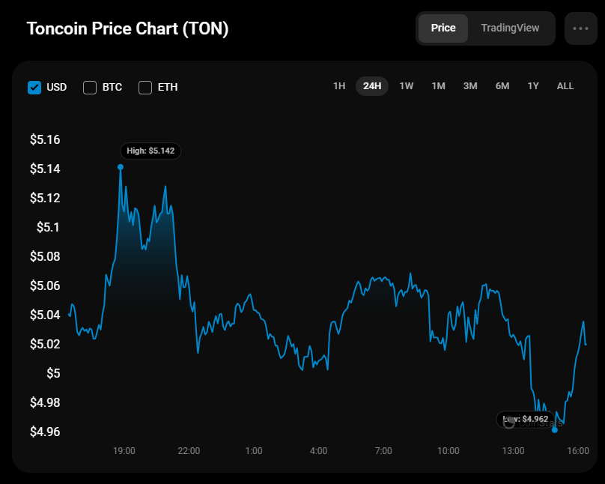Choose the 1M time range
This screenshot has width=605, height=484.
[x=439, y=86]
